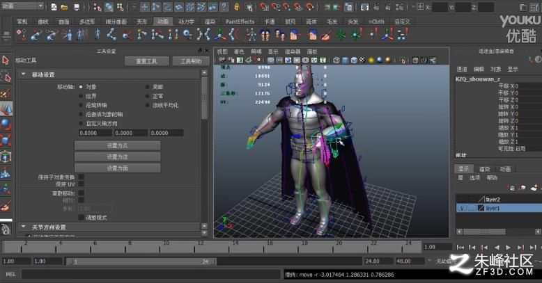
Task: Click the range slider bar showing 1 to 24
Action: (x=141, y=261)
